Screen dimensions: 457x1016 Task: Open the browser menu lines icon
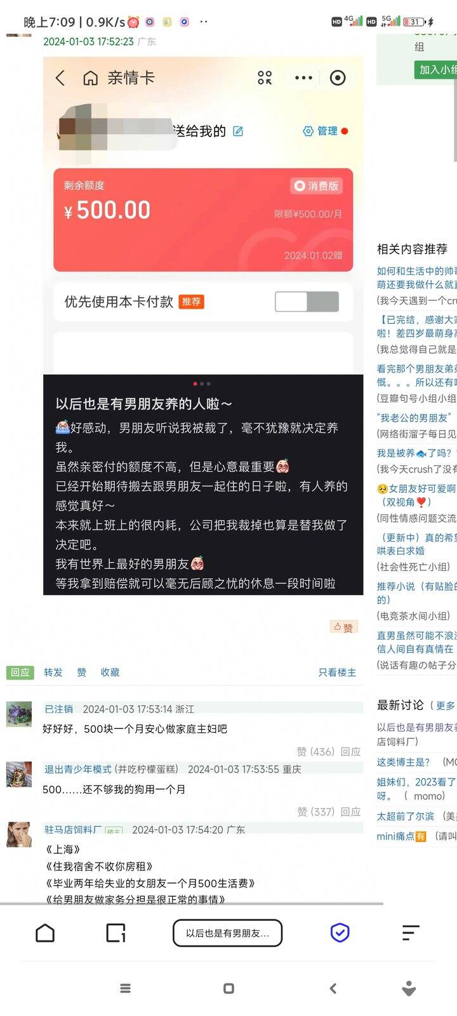coord(411,933)
